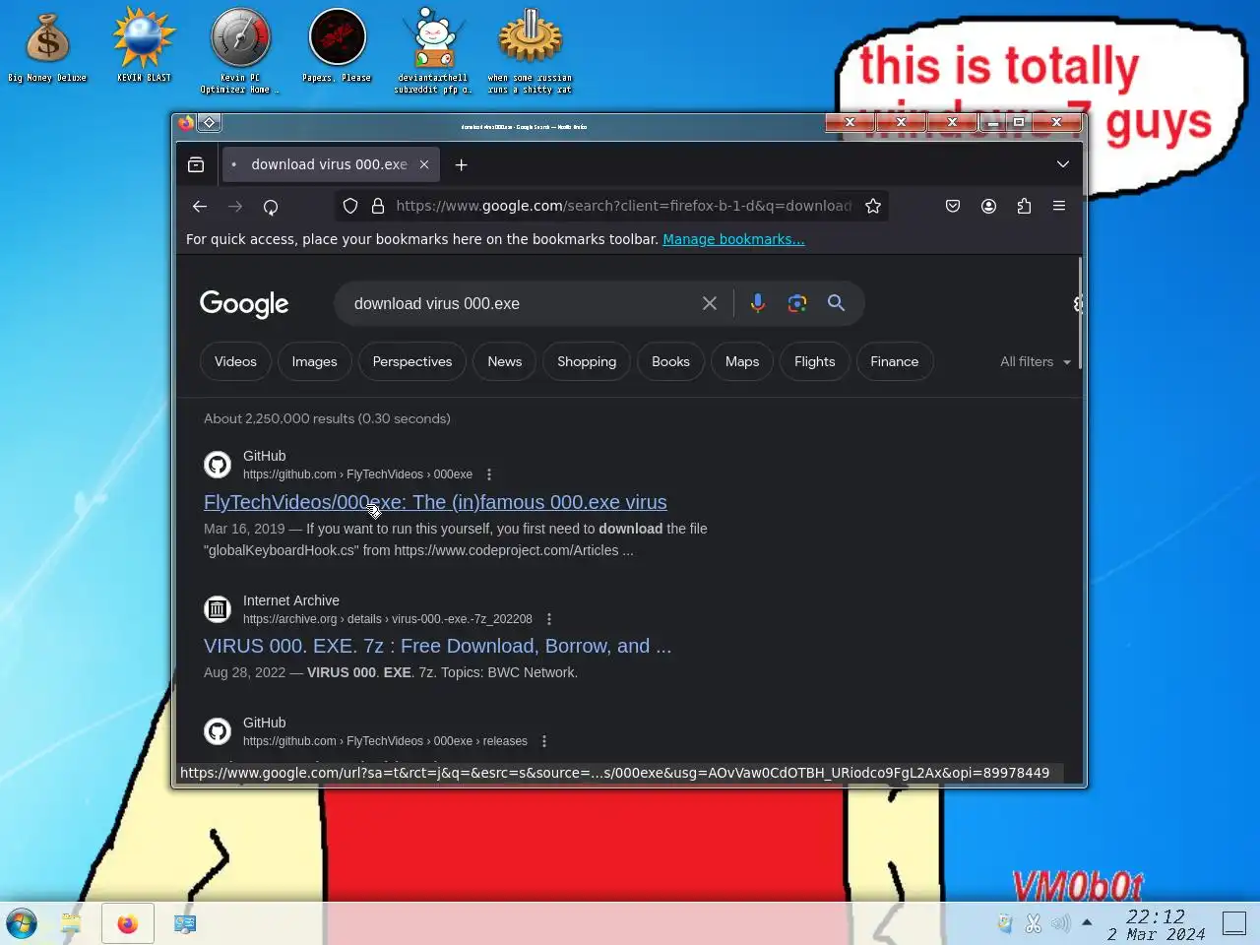
Task: Click Manage bookmarks link
Action: [733, 239]
